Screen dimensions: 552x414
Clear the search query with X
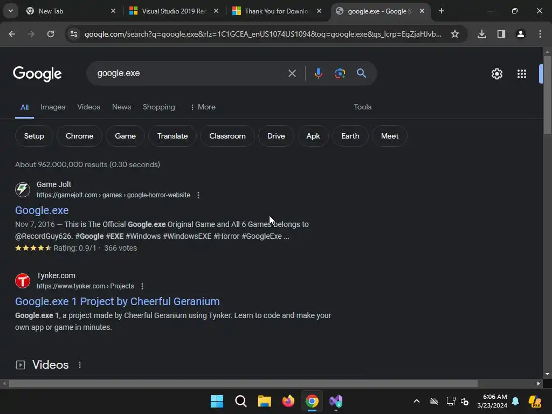point(292,73)
